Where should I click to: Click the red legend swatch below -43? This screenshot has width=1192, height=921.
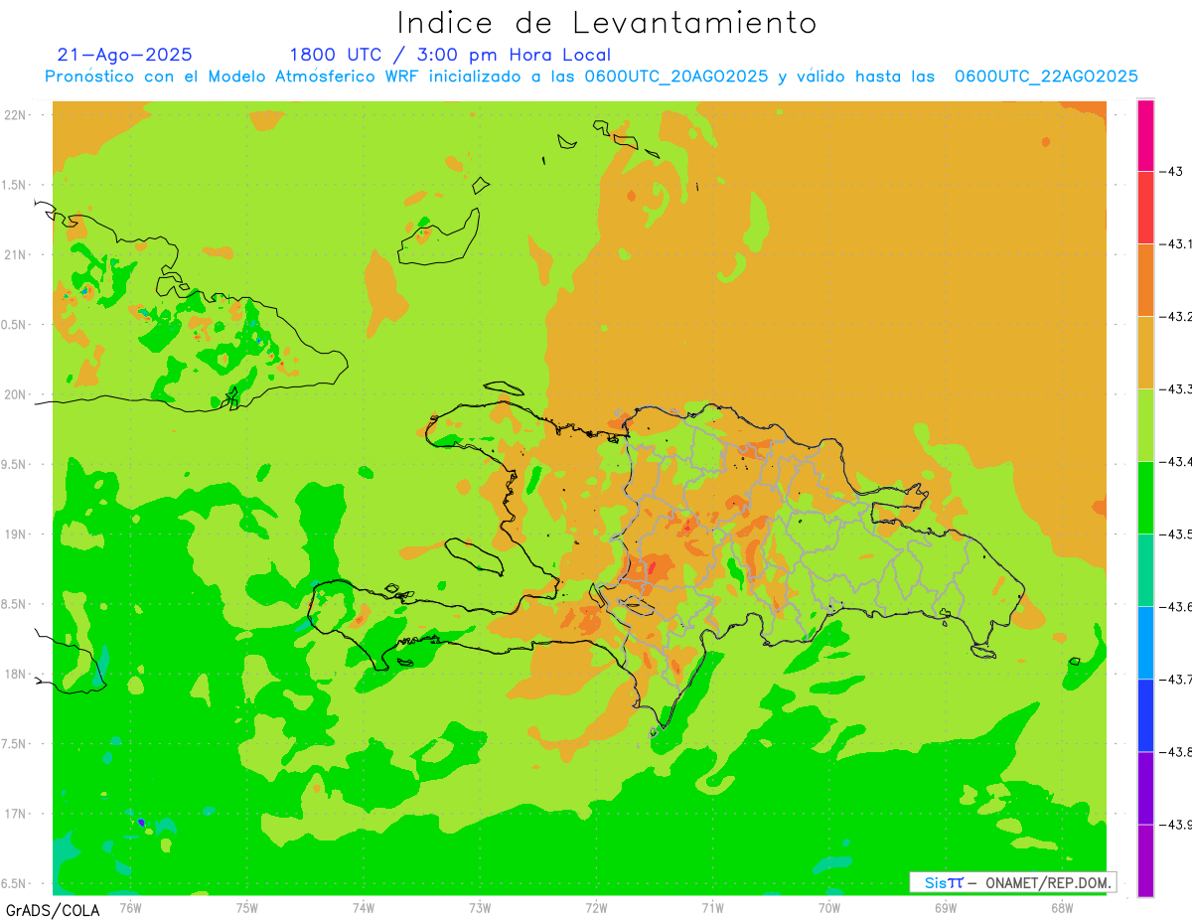1145,207
